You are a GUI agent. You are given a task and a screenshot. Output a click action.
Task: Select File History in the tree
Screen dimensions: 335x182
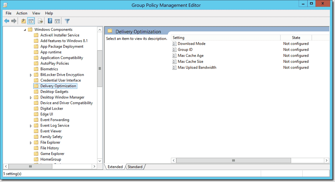coord(49,148)
